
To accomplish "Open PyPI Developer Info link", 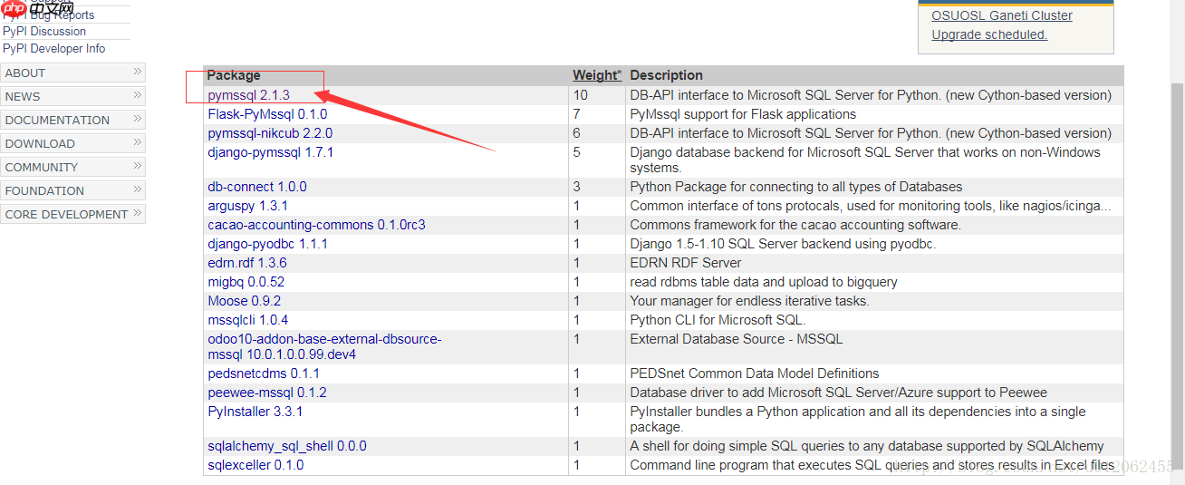I will point(53,49).
